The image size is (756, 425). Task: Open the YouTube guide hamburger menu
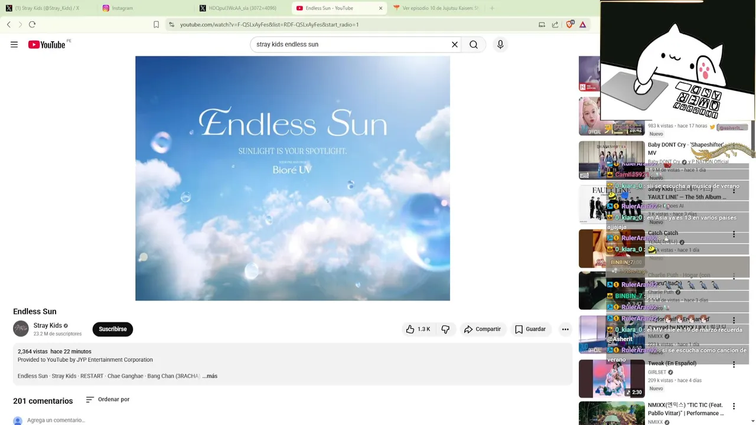click(14, 44)
